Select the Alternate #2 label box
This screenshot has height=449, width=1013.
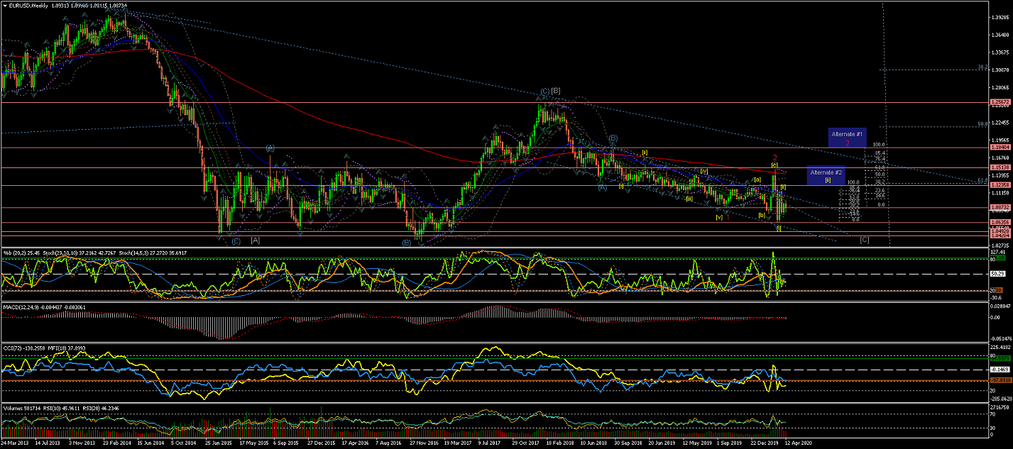(x=827, y=176)
